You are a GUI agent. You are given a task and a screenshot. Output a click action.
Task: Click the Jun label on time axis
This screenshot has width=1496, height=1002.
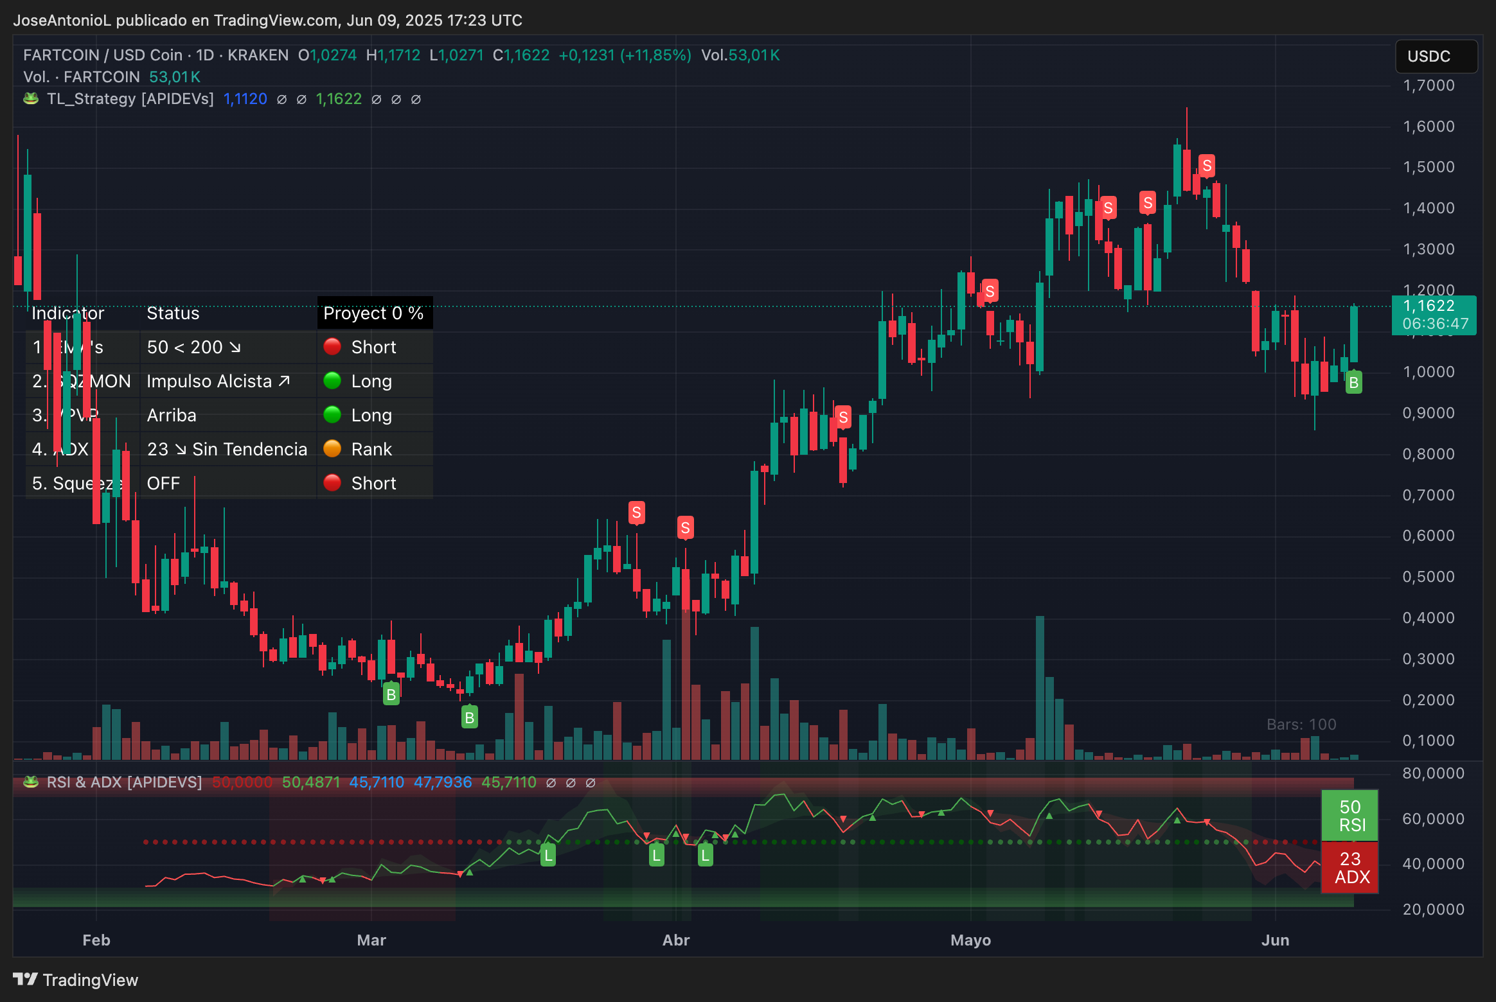coord(1275,940)
